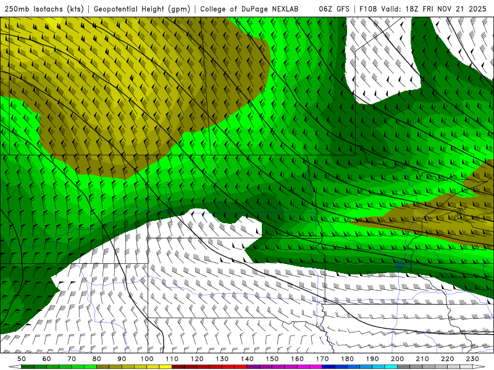Click the 'F108' forecast hour text

pyautogui.click(x=368, y=9)
